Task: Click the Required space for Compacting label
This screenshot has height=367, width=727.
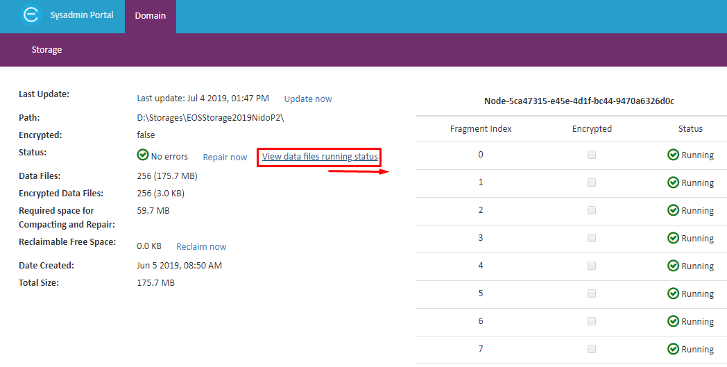Action: (67, 218)
